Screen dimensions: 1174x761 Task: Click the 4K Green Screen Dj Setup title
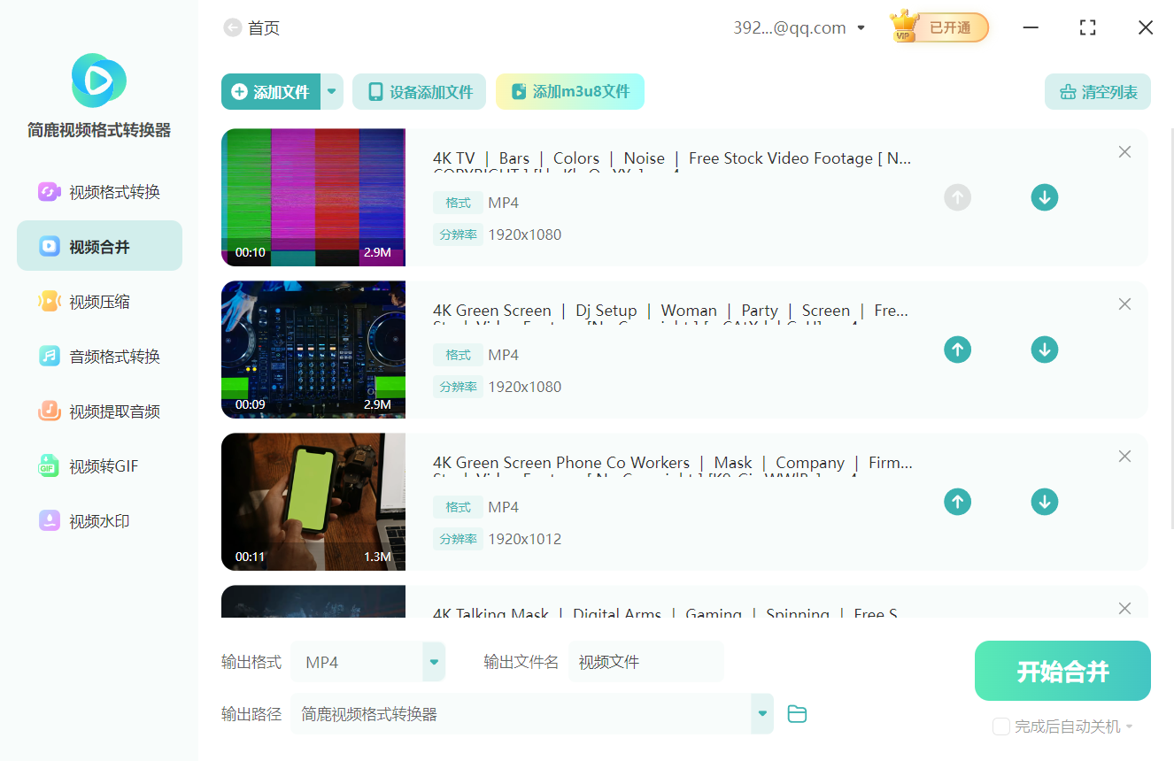click(670, 311)
